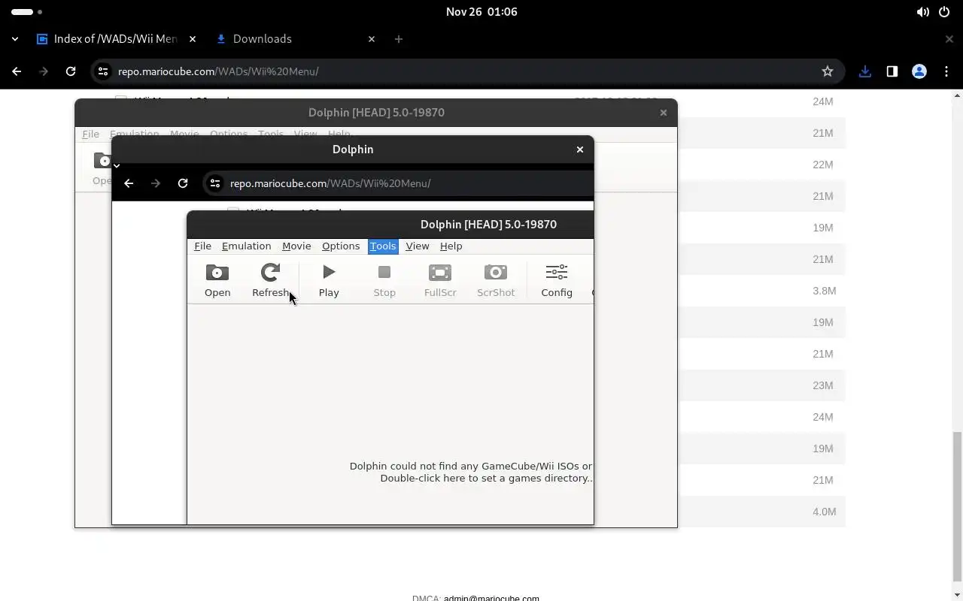Switch to the Downloads tab
This screenshot has width=963, height=601.
point(262,39)
